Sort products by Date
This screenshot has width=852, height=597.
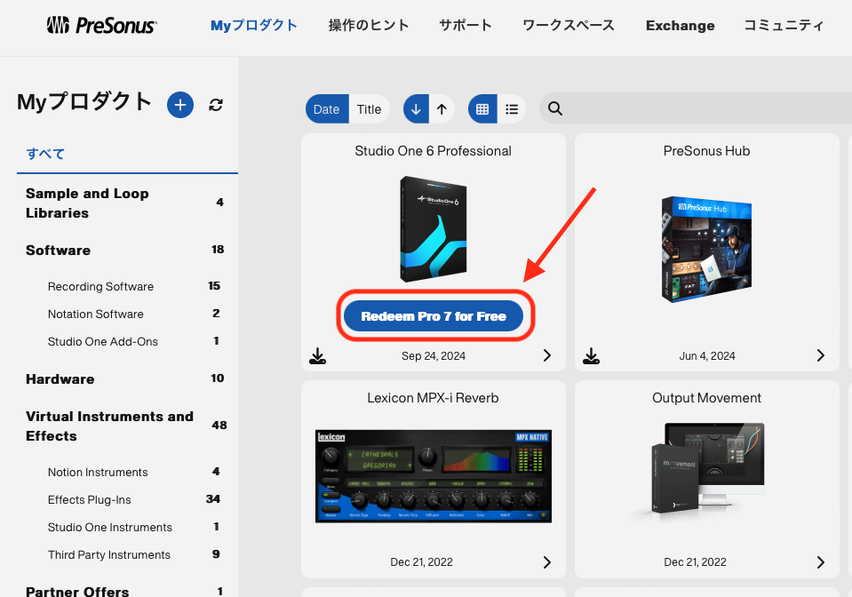pos(327,109)
